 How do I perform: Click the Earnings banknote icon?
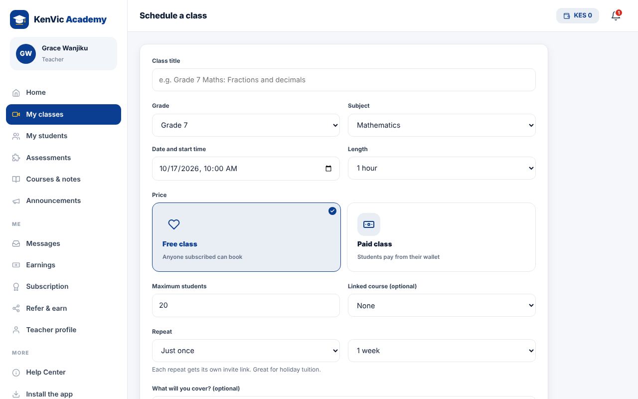(x=16, y=265)
